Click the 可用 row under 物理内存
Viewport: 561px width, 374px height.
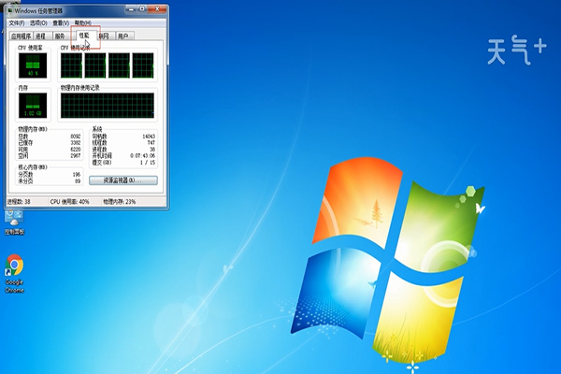click(50, 150)
